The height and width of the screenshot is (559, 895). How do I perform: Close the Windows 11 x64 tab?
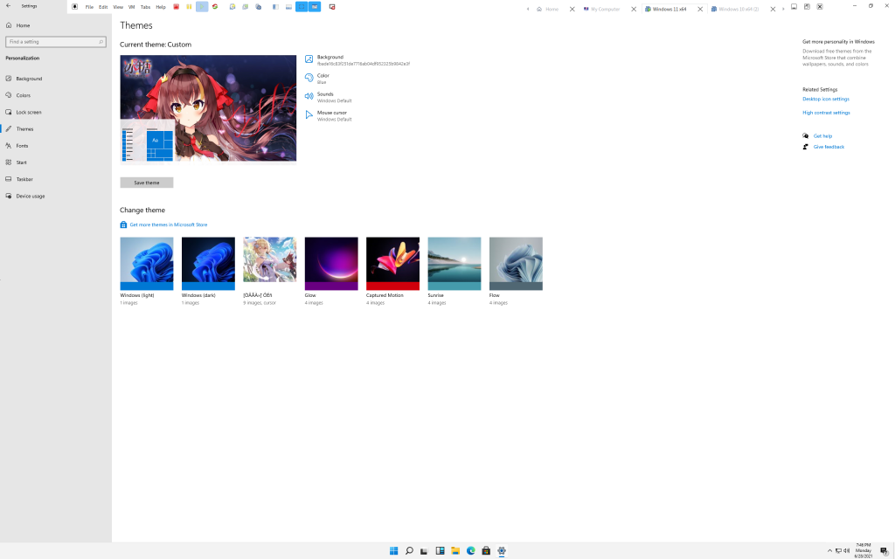pos(700,9)
